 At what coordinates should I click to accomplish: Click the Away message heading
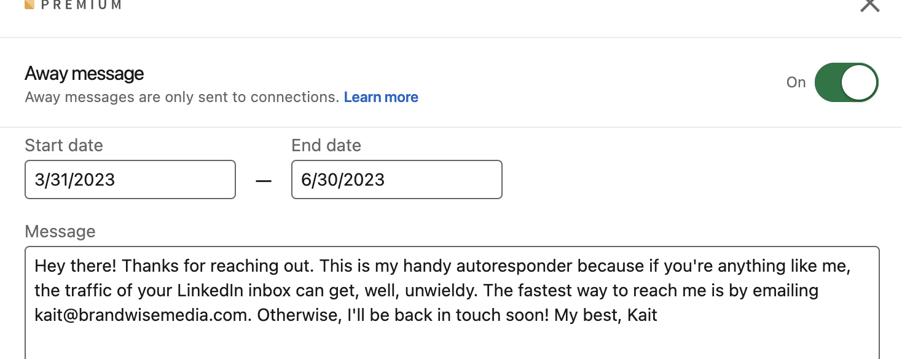pyautogui.click(x=84, y=74)
